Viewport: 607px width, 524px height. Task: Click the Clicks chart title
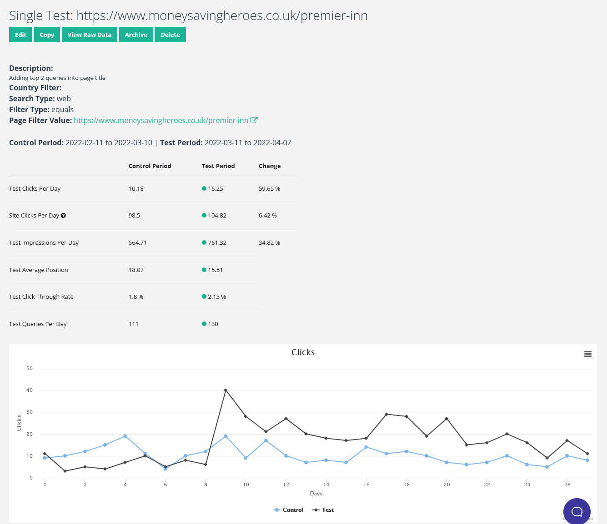pos(303,352)
